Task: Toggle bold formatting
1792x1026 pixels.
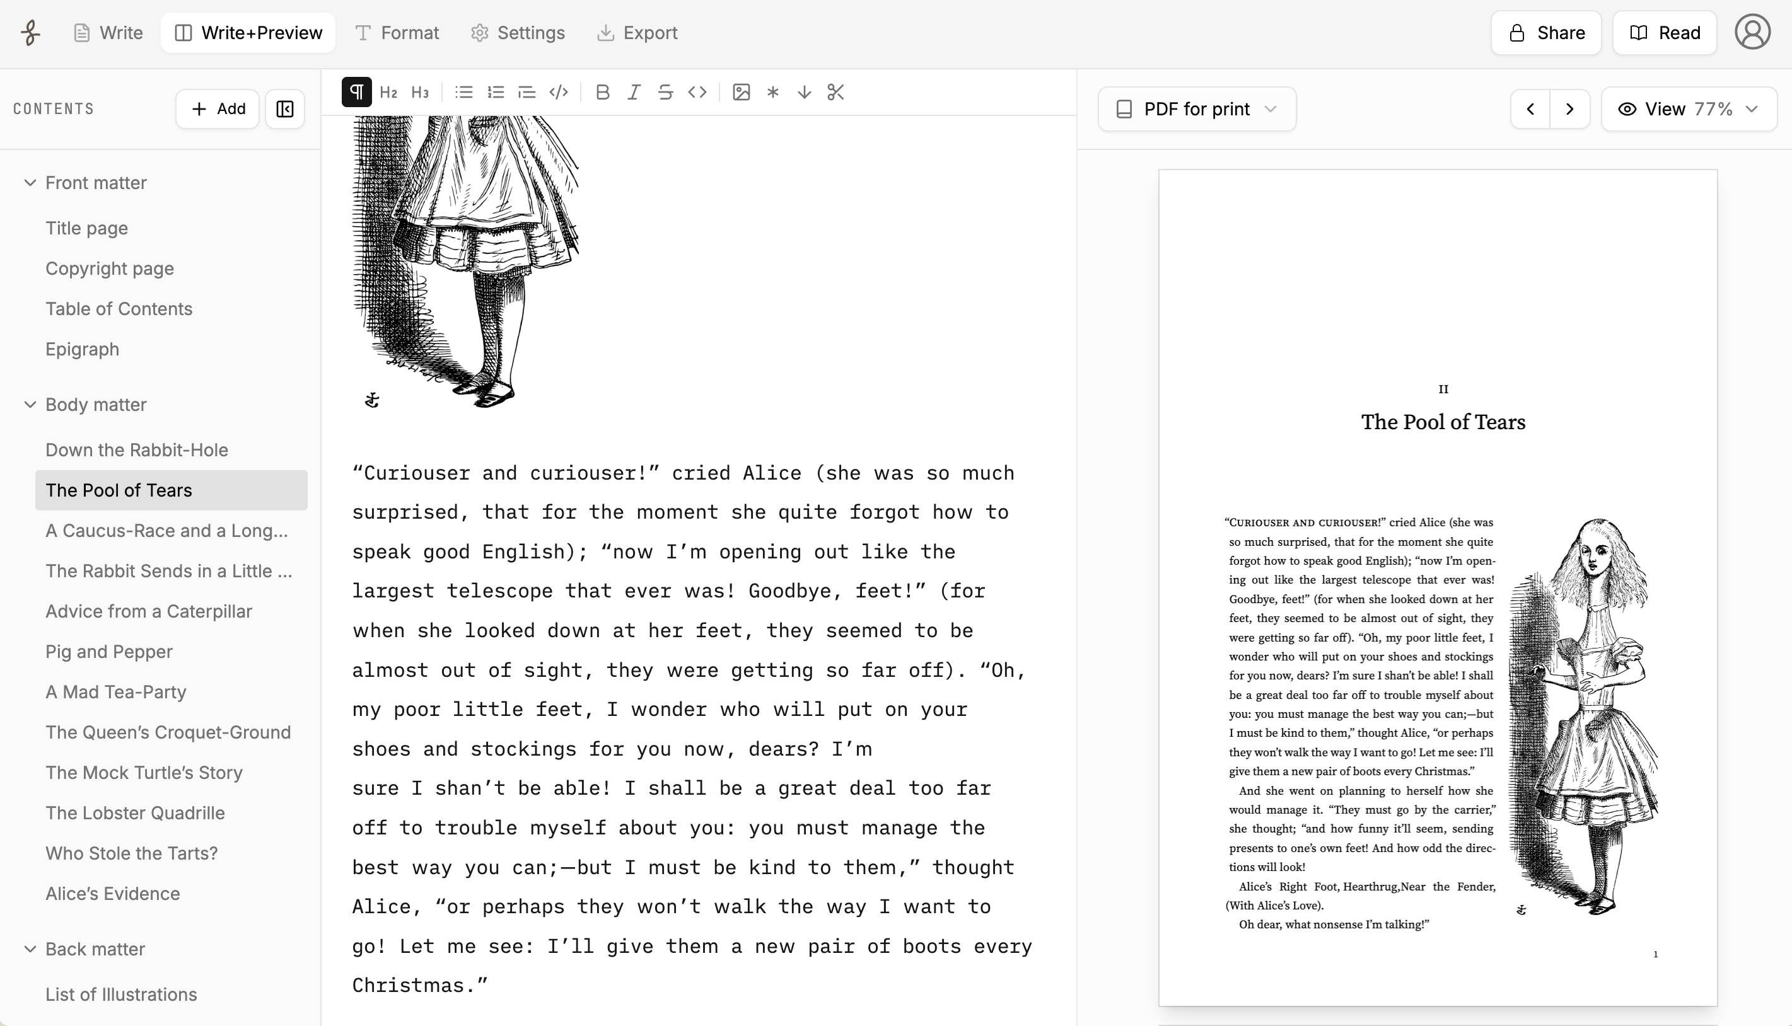Action: click(x=602, y=92)
